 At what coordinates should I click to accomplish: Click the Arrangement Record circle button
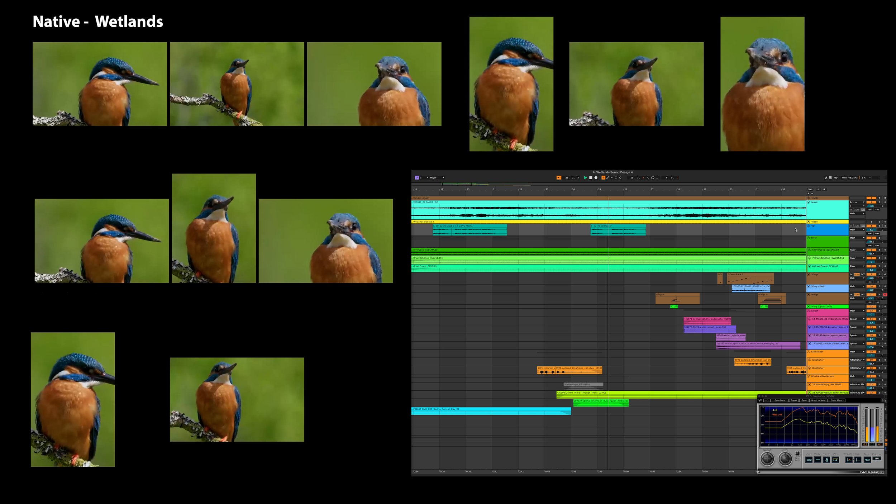(596, 177)
